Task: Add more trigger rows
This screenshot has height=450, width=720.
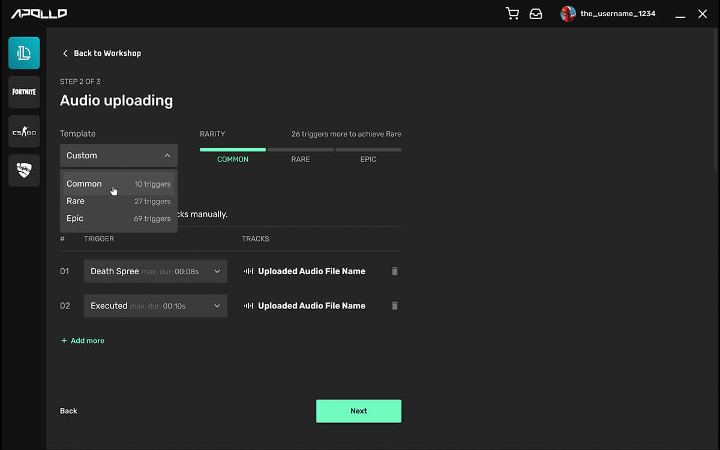Action: point(83,341)
